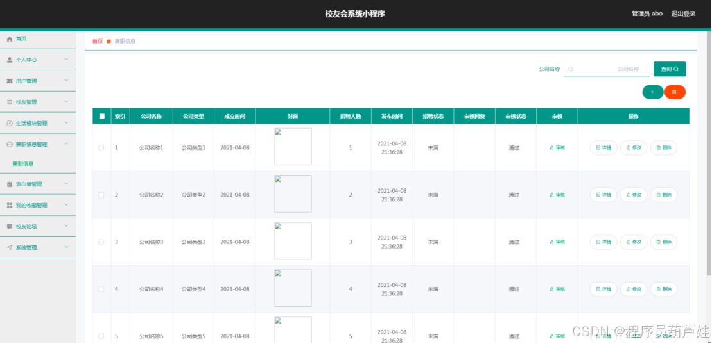Click the 兼职信息管理 sidebar icon

10,145
